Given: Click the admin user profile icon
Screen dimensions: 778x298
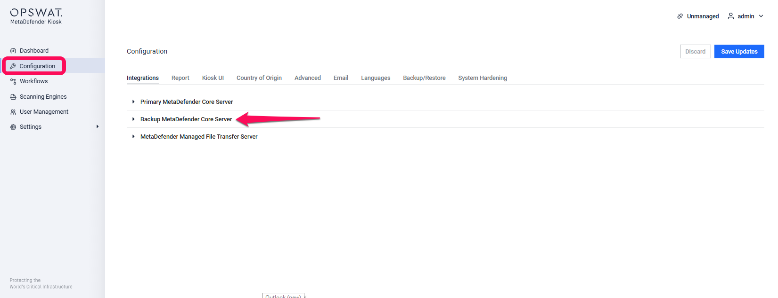Looking at the screenshot, I should (731, 16).
